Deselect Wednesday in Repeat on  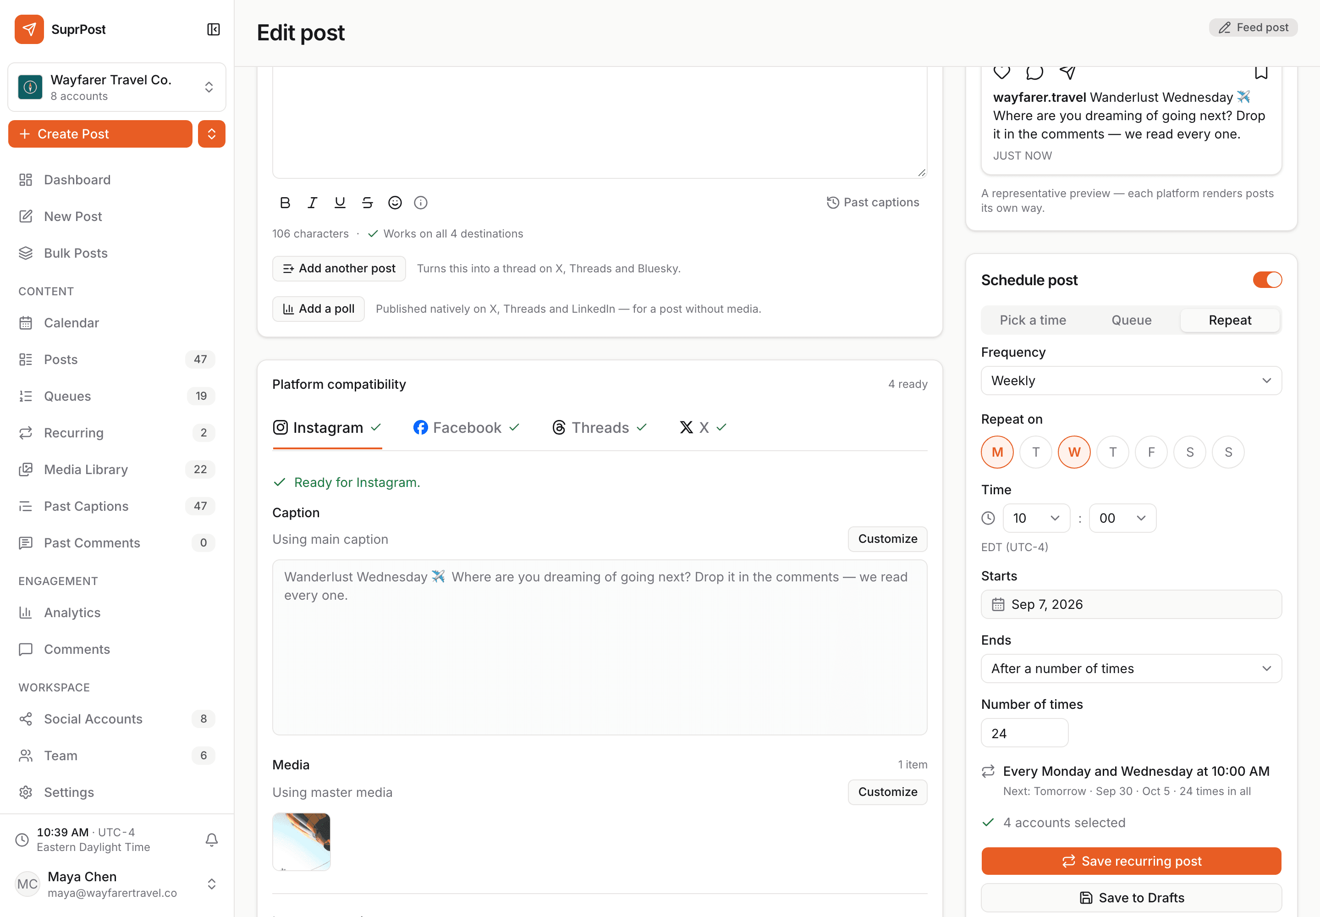point(1074,452)
